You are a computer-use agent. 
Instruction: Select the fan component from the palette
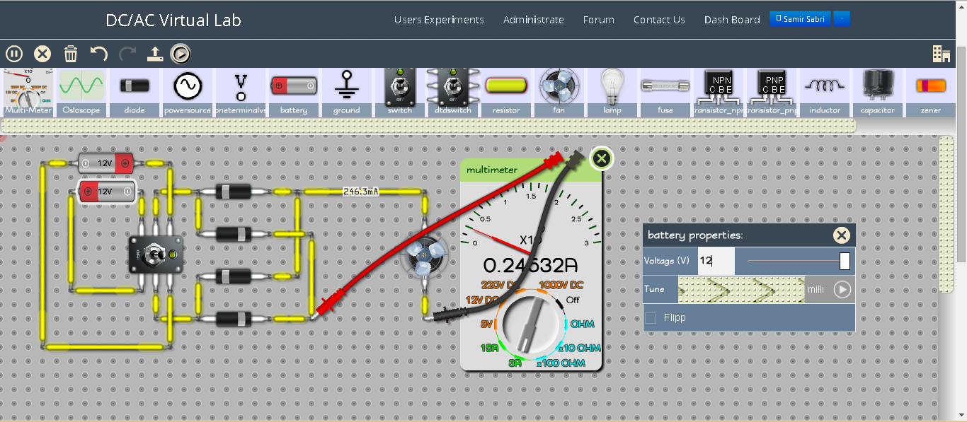(x=559, y=92)
